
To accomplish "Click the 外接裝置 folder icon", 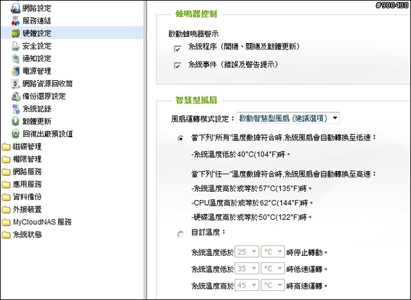I will (6, 210).
